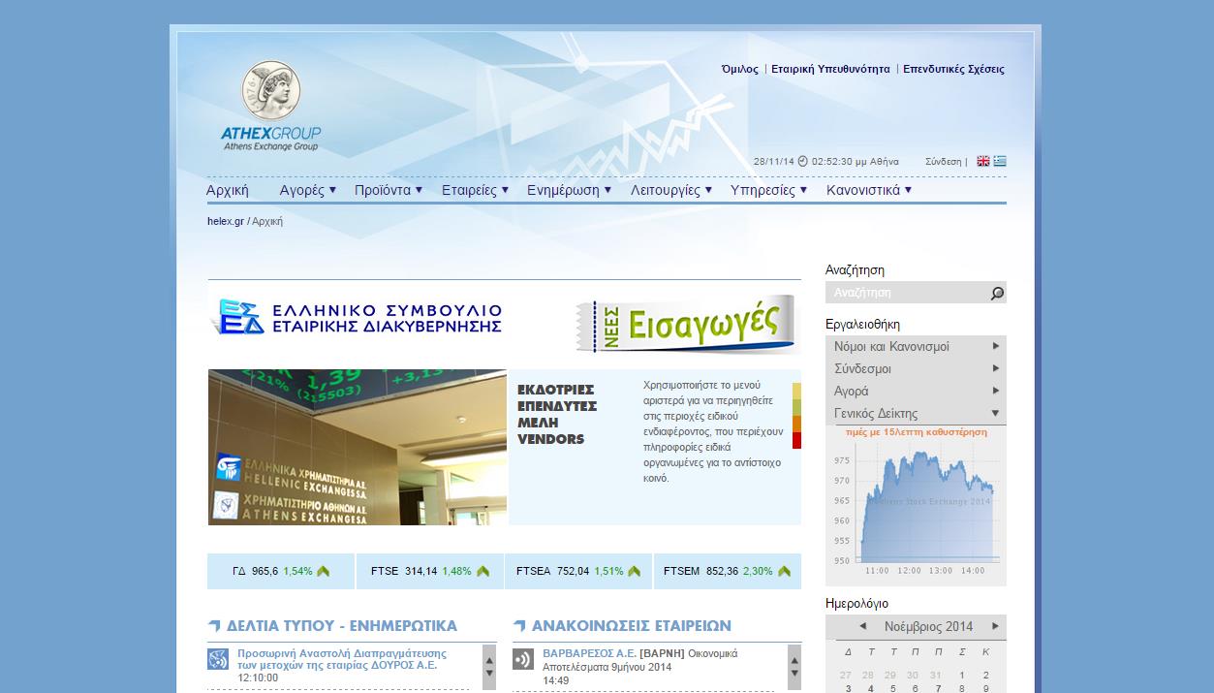Click the ΔΕΛΤΙΑ ΤΥΠΟΥ - ΕΝΗΜΕΡΩΤΙΚΑ heading
The height and width of the screenshot is (693, 1214).
(342, 626)
